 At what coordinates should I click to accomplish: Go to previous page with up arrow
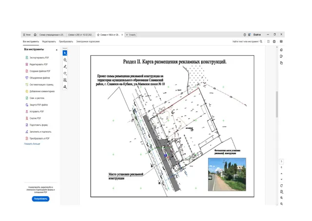coord(281,174)
